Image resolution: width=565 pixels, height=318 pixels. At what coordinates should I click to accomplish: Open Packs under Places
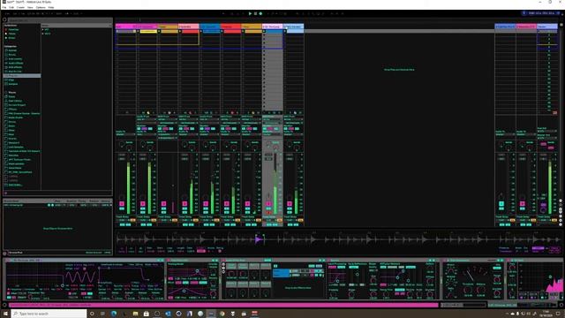pyautogui.click(x=11, y=96)
